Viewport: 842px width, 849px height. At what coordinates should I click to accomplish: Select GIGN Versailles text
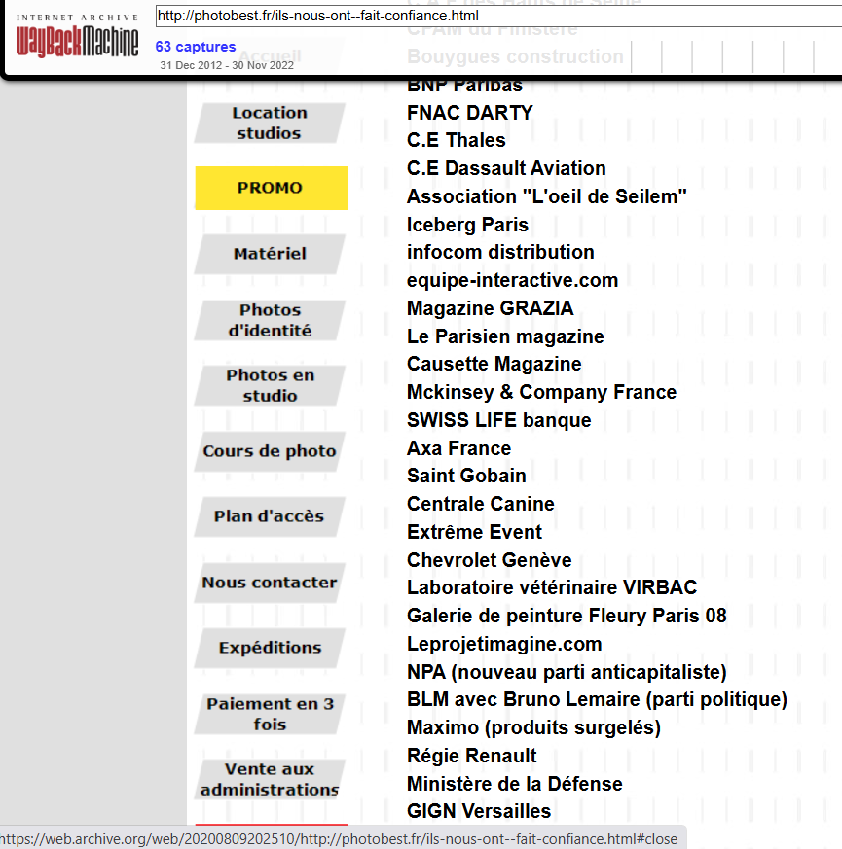pos(479,811)
